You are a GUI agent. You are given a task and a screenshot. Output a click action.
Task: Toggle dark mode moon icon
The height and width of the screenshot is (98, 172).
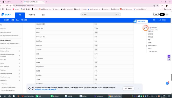click(x=167, y=14)
